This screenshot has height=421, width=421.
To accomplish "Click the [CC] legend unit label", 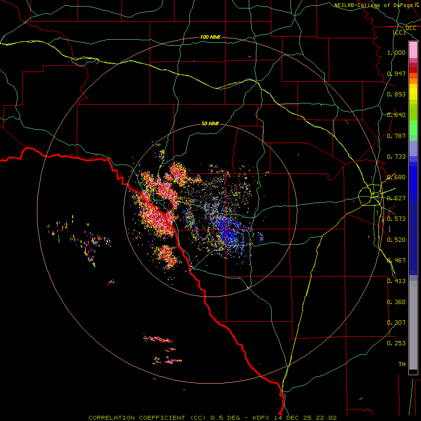I will click(399, 32).
